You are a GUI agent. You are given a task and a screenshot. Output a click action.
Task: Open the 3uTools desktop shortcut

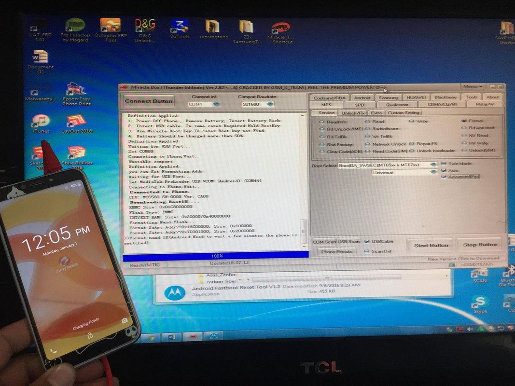point(180,29)
